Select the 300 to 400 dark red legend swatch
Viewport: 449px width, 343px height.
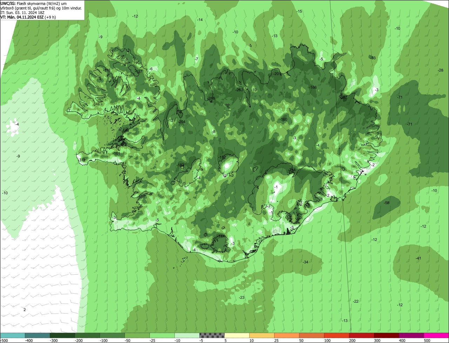point(386,335)
